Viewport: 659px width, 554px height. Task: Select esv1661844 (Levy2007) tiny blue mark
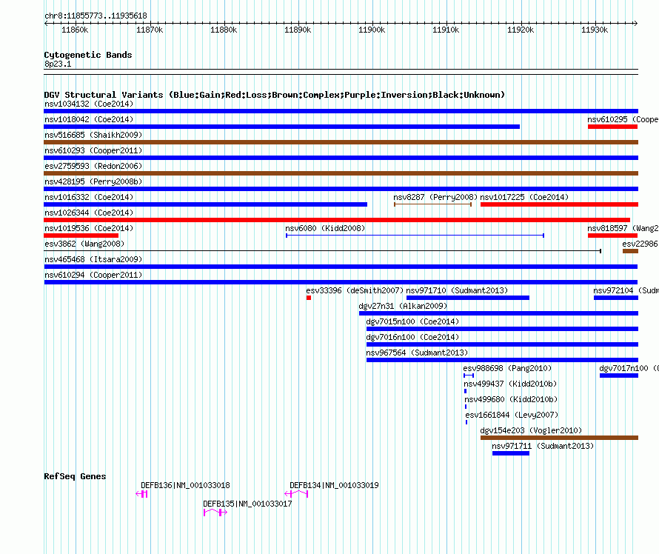click(466, 422)
